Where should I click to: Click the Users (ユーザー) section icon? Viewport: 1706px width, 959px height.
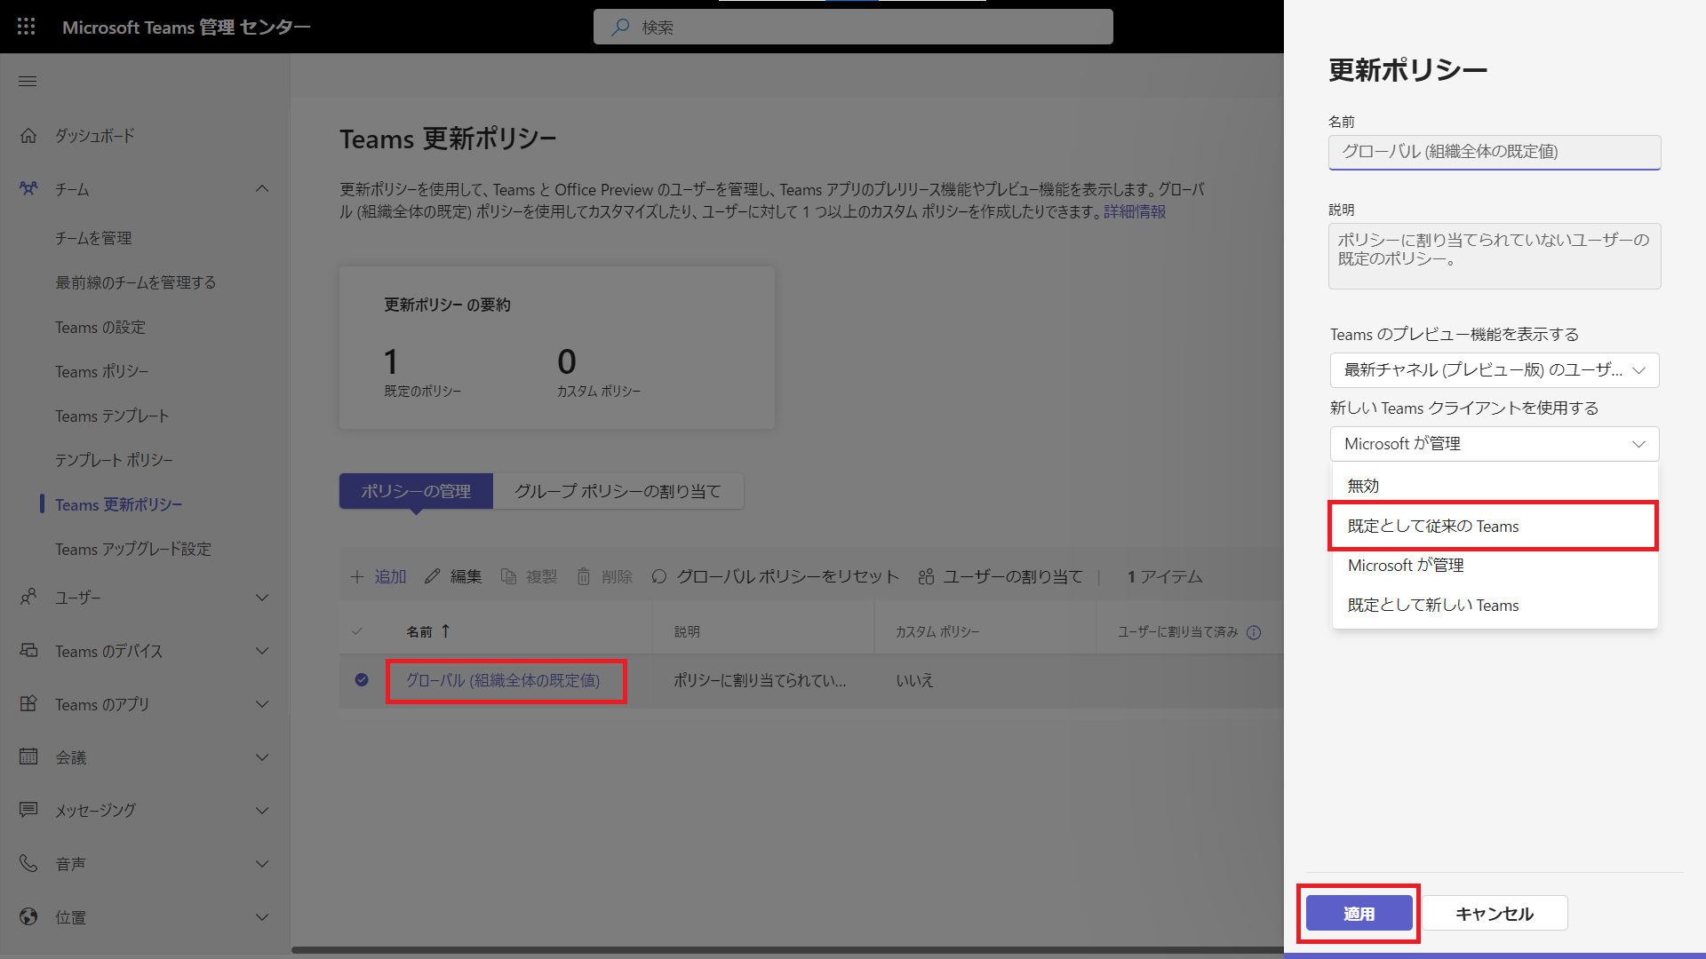(28, 598)
